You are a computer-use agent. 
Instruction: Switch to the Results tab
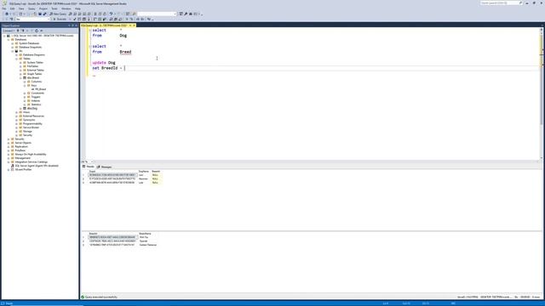tap(89, 167)
